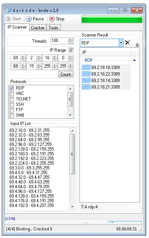The image size is (149, 238).
Task: Select result 69.2.18.18:3389
Action: tap(105, 68)
